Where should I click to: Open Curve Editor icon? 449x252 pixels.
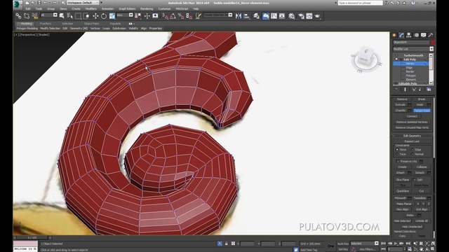(274, 16)
